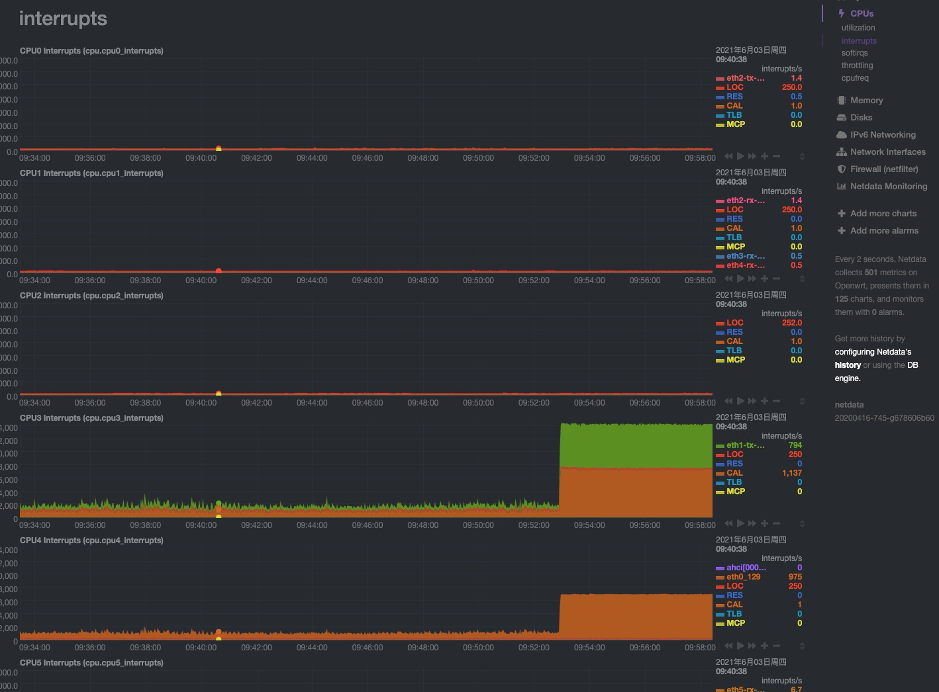Viewport: 939px width, 692px height.
Task: Reset the CPU3 interrupts chart with play icon
Action: (740, 523)
